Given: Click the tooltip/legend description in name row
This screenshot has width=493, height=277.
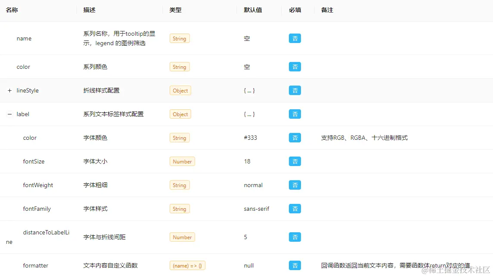Looking at the screenshot, I should point(119,38).
